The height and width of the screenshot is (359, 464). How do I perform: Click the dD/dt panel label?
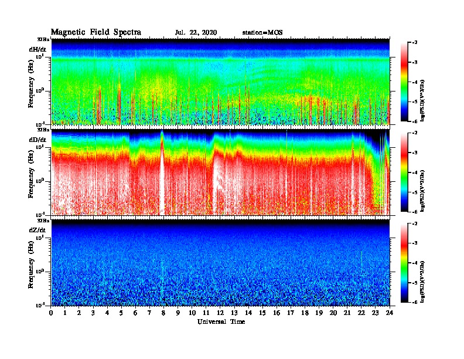pyautogui.click(x=37, y=140)
